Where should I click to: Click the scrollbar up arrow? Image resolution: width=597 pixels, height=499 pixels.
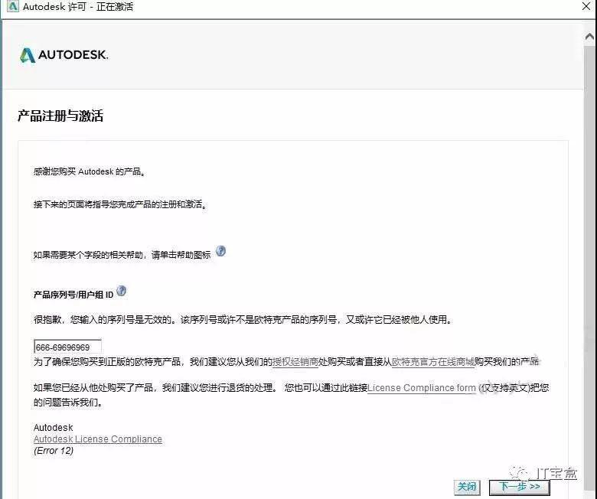pyautogui.click(x=589, y=37)
